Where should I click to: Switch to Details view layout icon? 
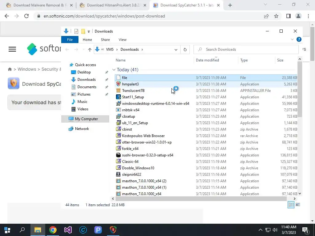[291, 205]
